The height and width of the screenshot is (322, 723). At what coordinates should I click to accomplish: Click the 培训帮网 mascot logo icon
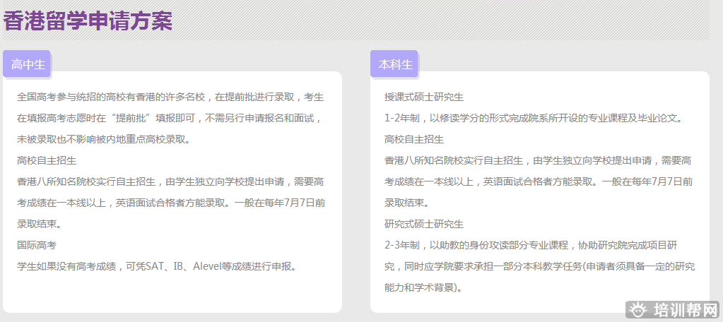pyautogui.click(x=638, y=310)
